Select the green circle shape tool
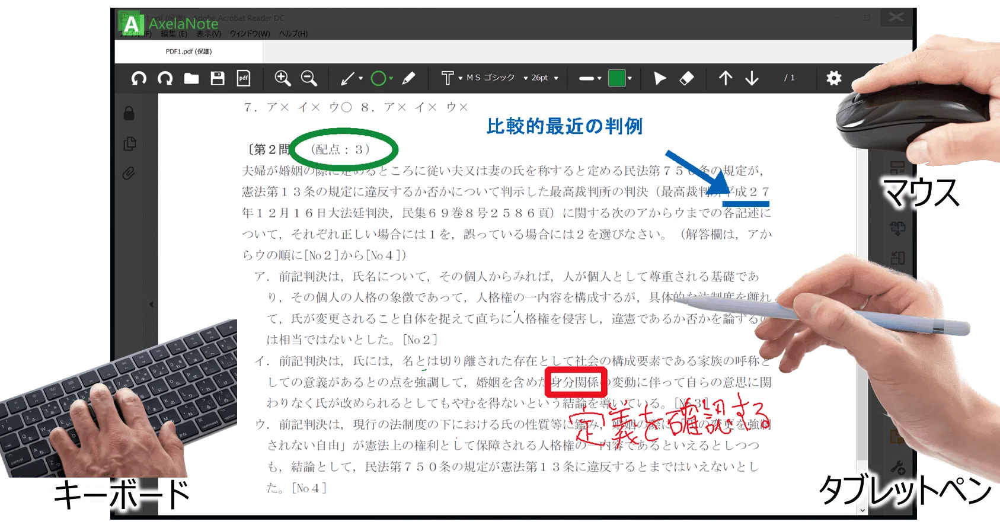The height and width of the screenshot is (525, 1000). (378, 78)
